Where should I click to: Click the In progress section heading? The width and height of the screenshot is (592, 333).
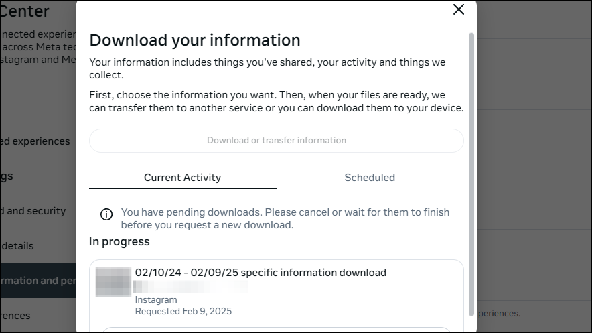pos(119,242)
